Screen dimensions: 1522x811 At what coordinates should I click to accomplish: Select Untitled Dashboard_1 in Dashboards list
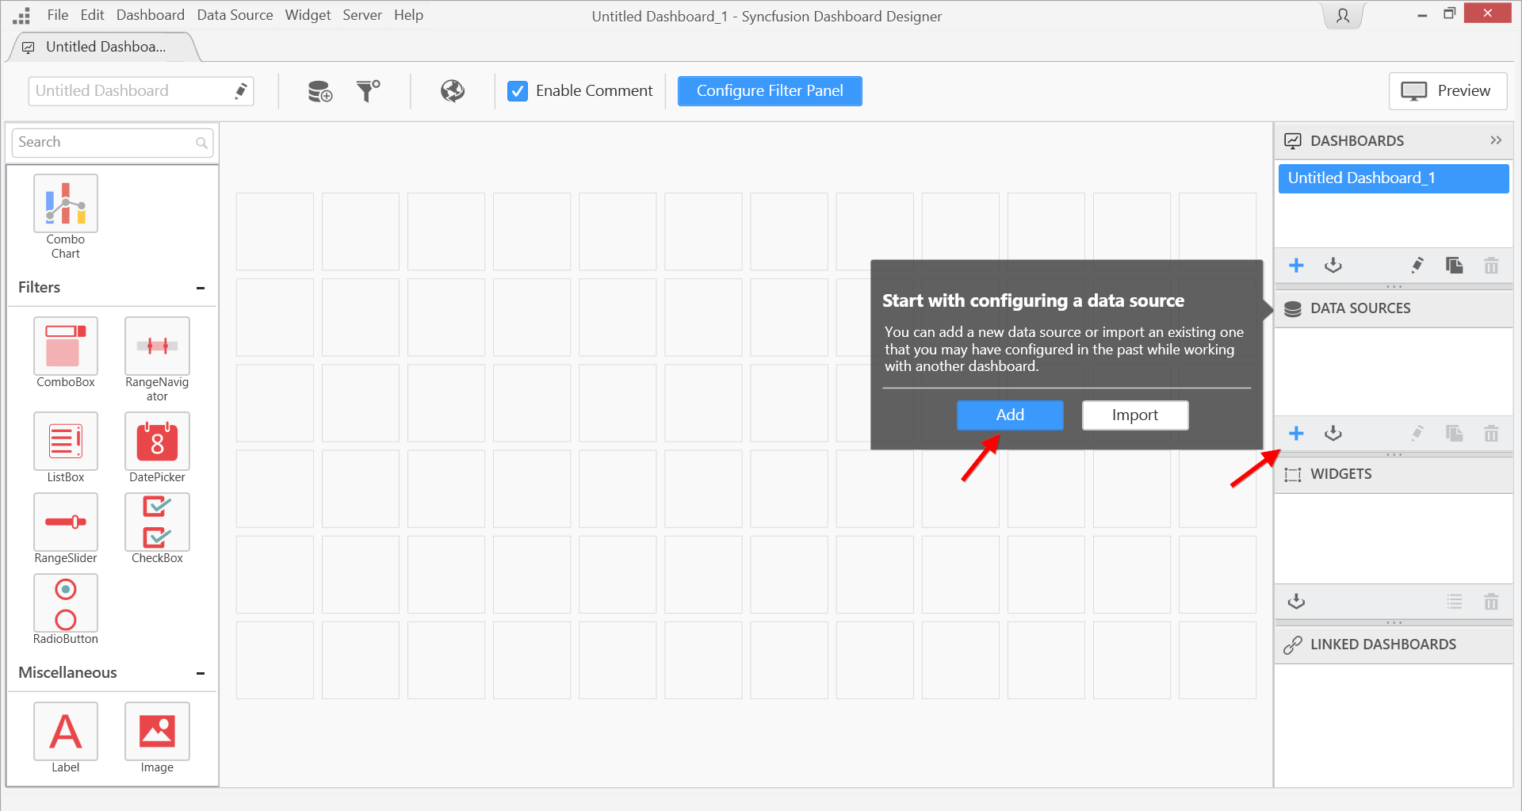1393,178
